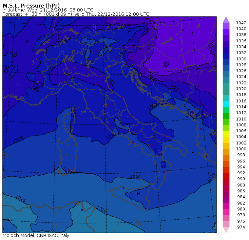The image size is (249, 240).
Task: Click the bright green band between 1014 and 1012
Action: coord(226,110)
